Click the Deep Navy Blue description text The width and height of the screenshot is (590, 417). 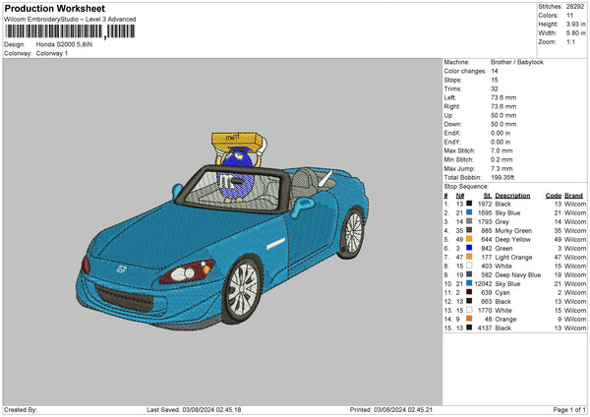[x=518, y=274]
